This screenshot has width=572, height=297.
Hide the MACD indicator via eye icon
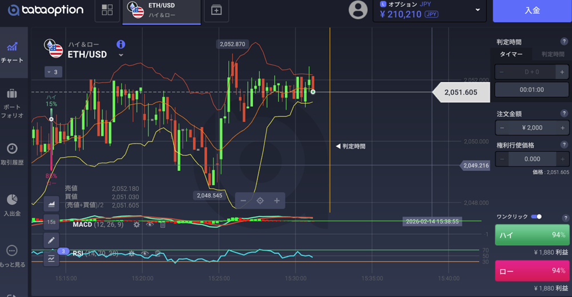[x=150, y=224]
